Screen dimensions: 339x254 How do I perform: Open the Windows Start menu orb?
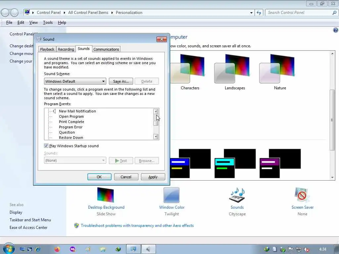[x=9, y=249]
